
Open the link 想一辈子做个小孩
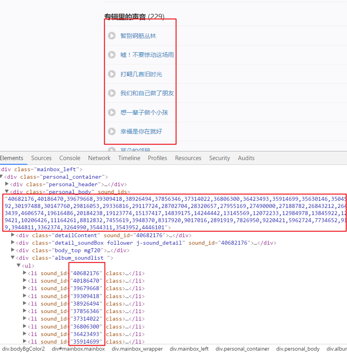click(144, 112)
